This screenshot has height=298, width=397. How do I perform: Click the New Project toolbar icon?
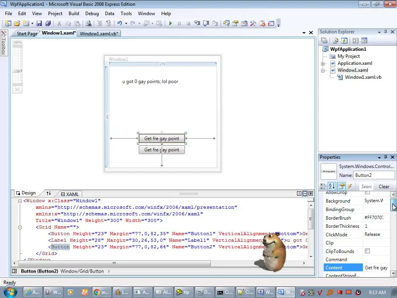click(x=8, y=24)
